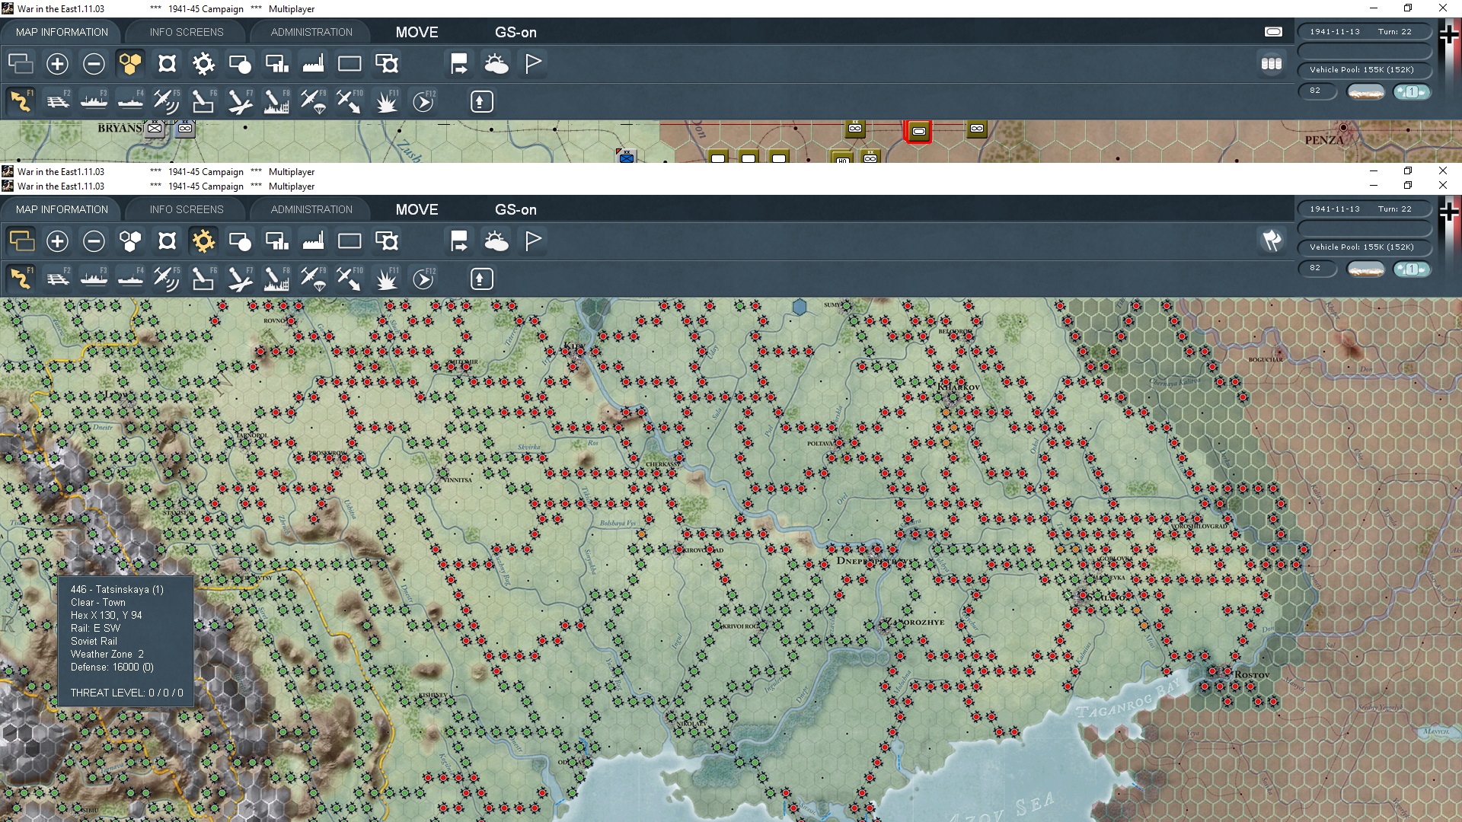Toggle the overlapping windows icon in lower toolbar
The width and height of the screenshot is (1462, 822).
click(x=21, y=241)
